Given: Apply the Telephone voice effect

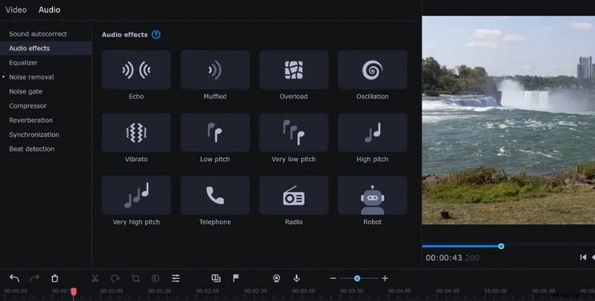Looking at the screenshot, I should click(x=215, y=195).
